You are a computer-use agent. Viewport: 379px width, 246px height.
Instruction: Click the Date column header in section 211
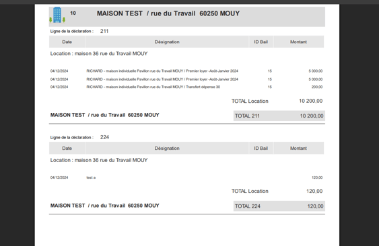point(67,42)
